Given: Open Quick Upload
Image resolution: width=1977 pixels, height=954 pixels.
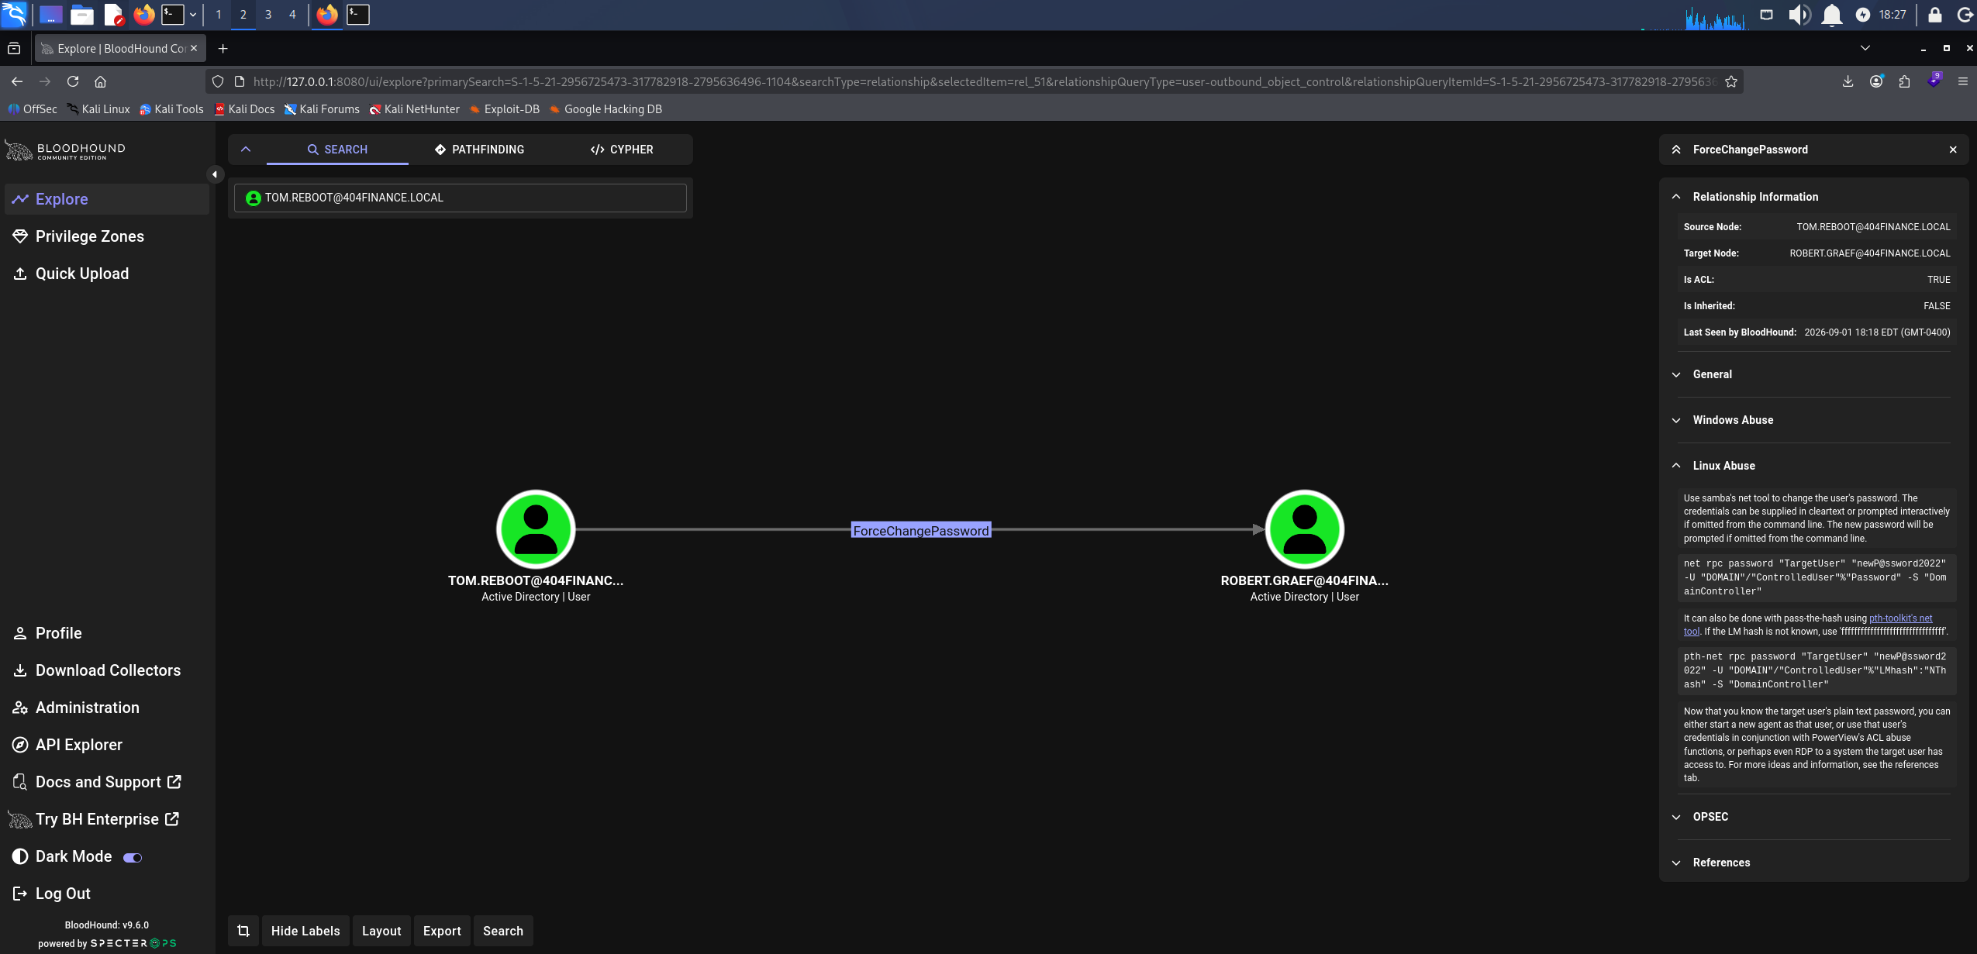Looking at the screenshot, I should pos(106,274).
